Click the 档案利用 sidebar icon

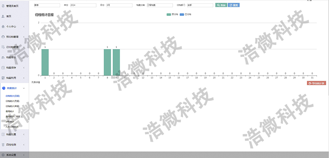pyautogui.click(x=3, y=78)
